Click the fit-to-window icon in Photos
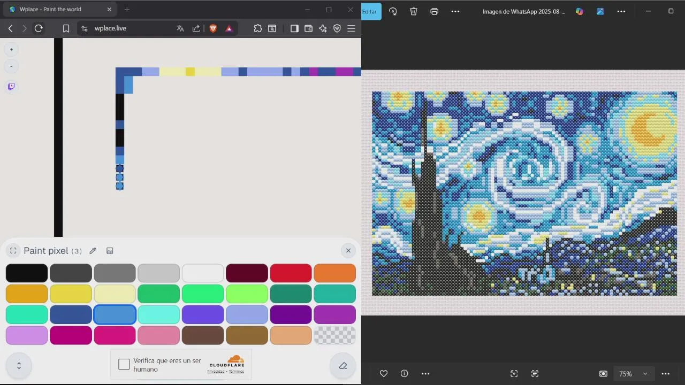This screenshot has height=385, width=685. (603, 374)
